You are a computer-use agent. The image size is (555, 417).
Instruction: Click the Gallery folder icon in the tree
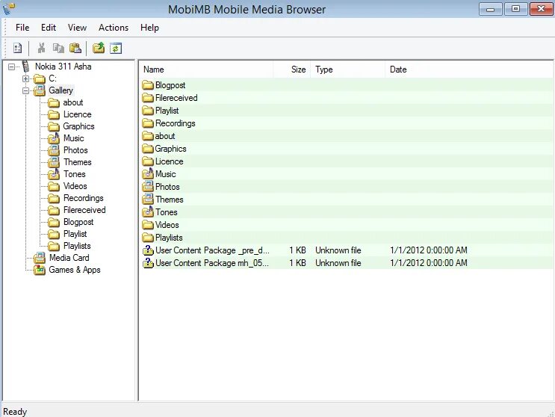[x=40, y=90]
